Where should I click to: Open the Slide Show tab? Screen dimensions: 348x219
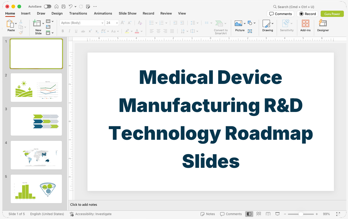point(128,13)
